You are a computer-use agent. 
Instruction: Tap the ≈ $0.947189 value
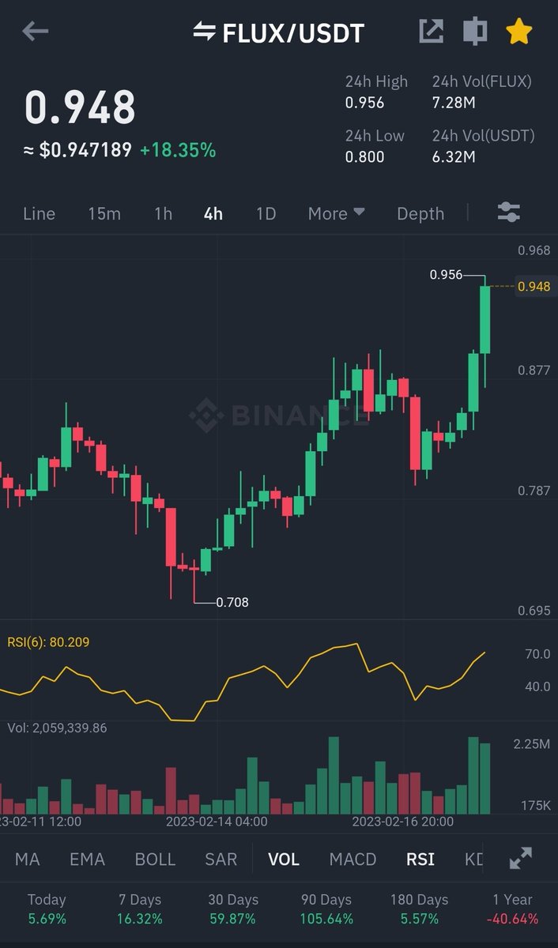(x=77, y=150)
